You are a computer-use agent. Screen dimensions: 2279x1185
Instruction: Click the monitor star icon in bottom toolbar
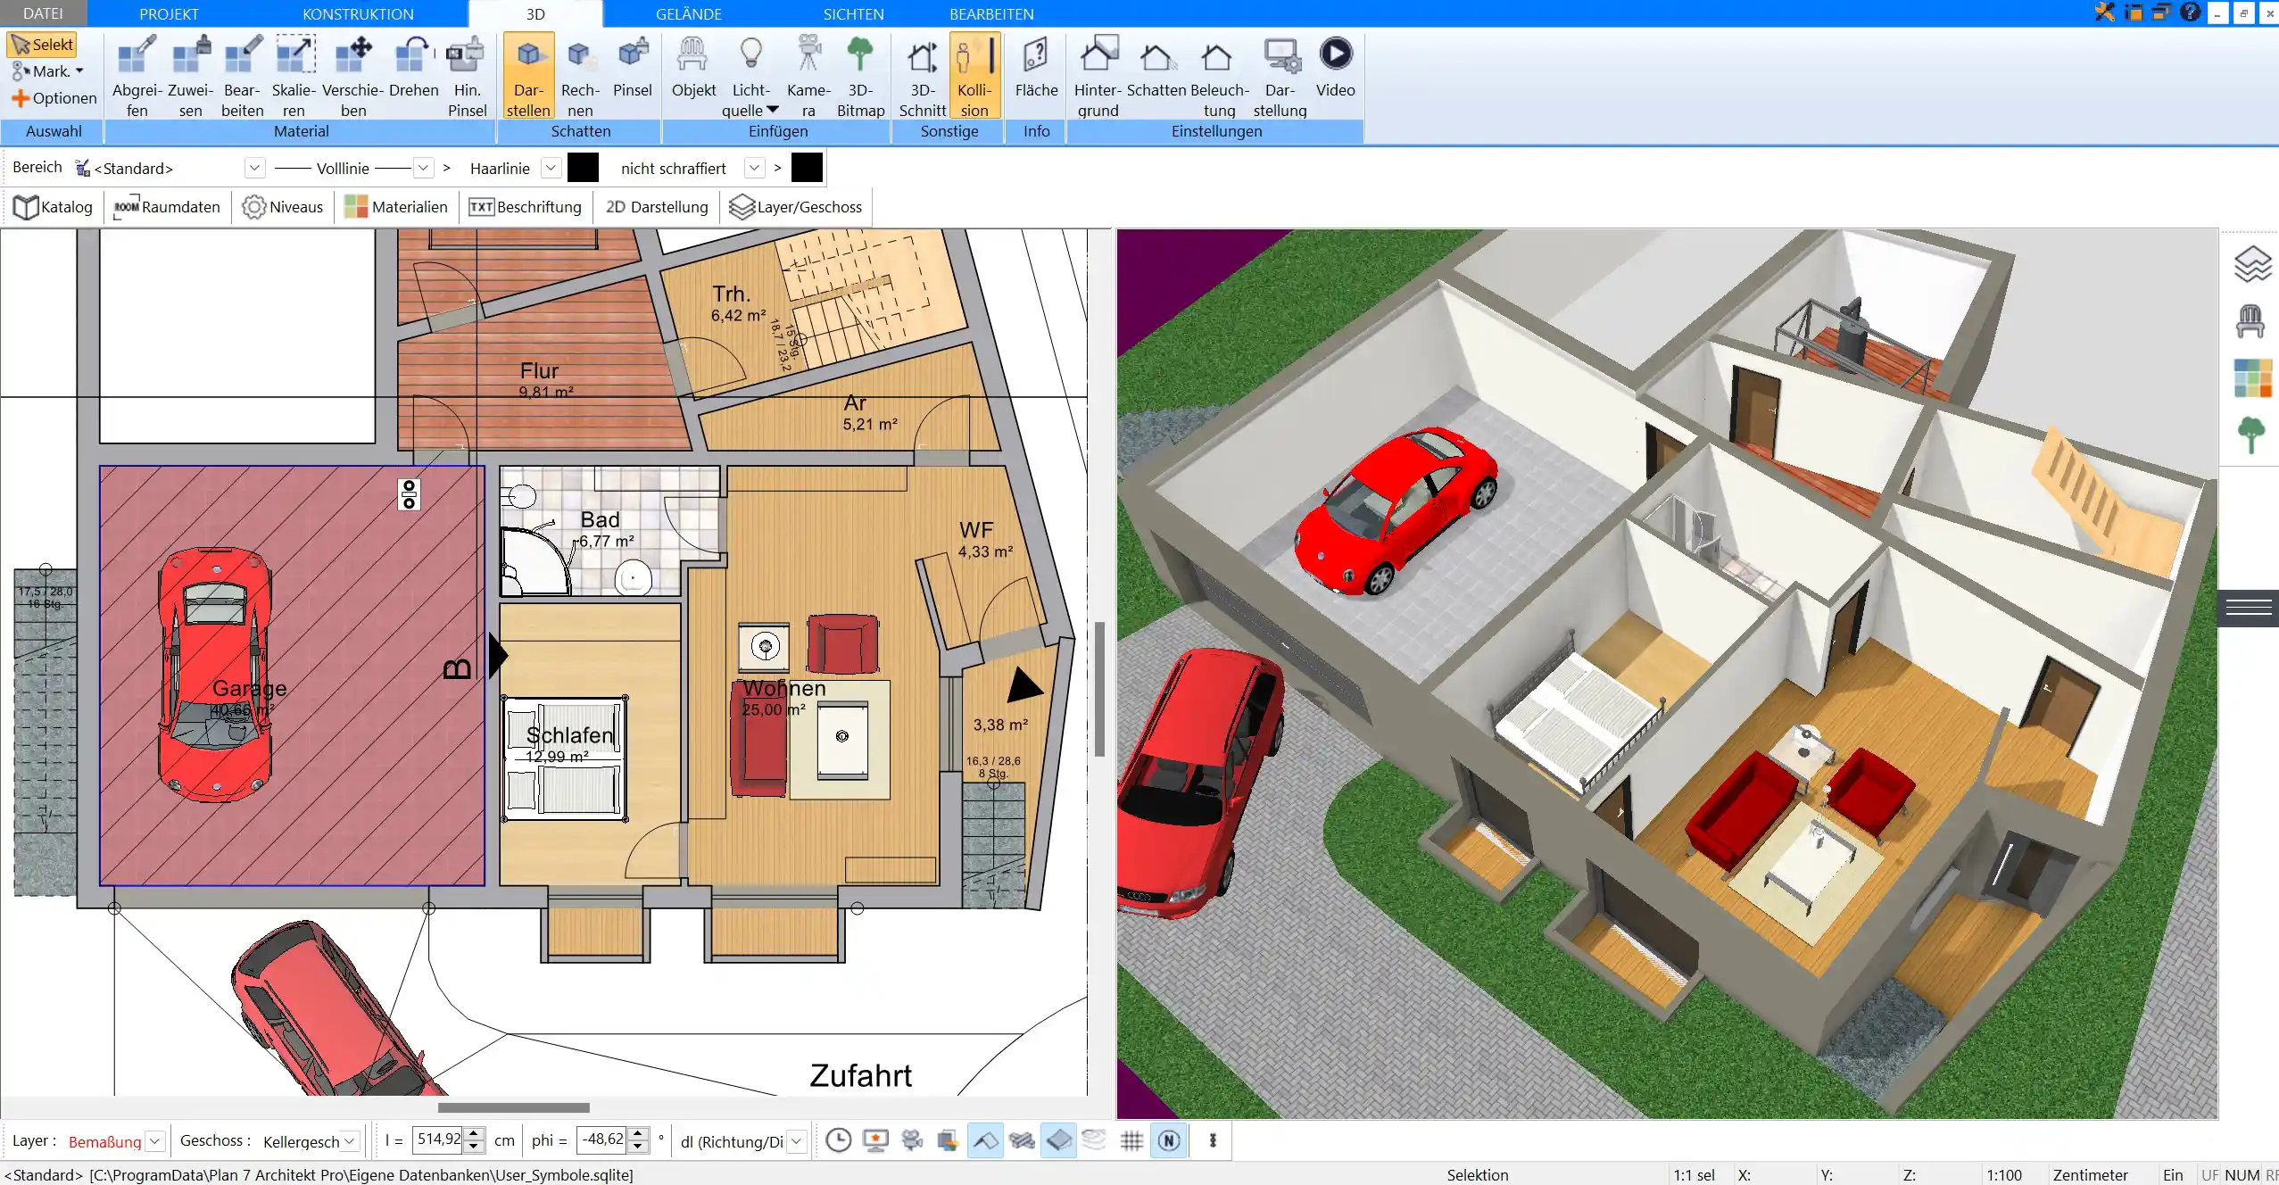point(875,1140)
